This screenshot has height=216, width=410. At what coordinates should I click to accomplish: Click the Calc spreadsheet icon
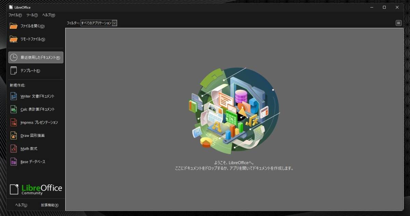click(14, 109)
